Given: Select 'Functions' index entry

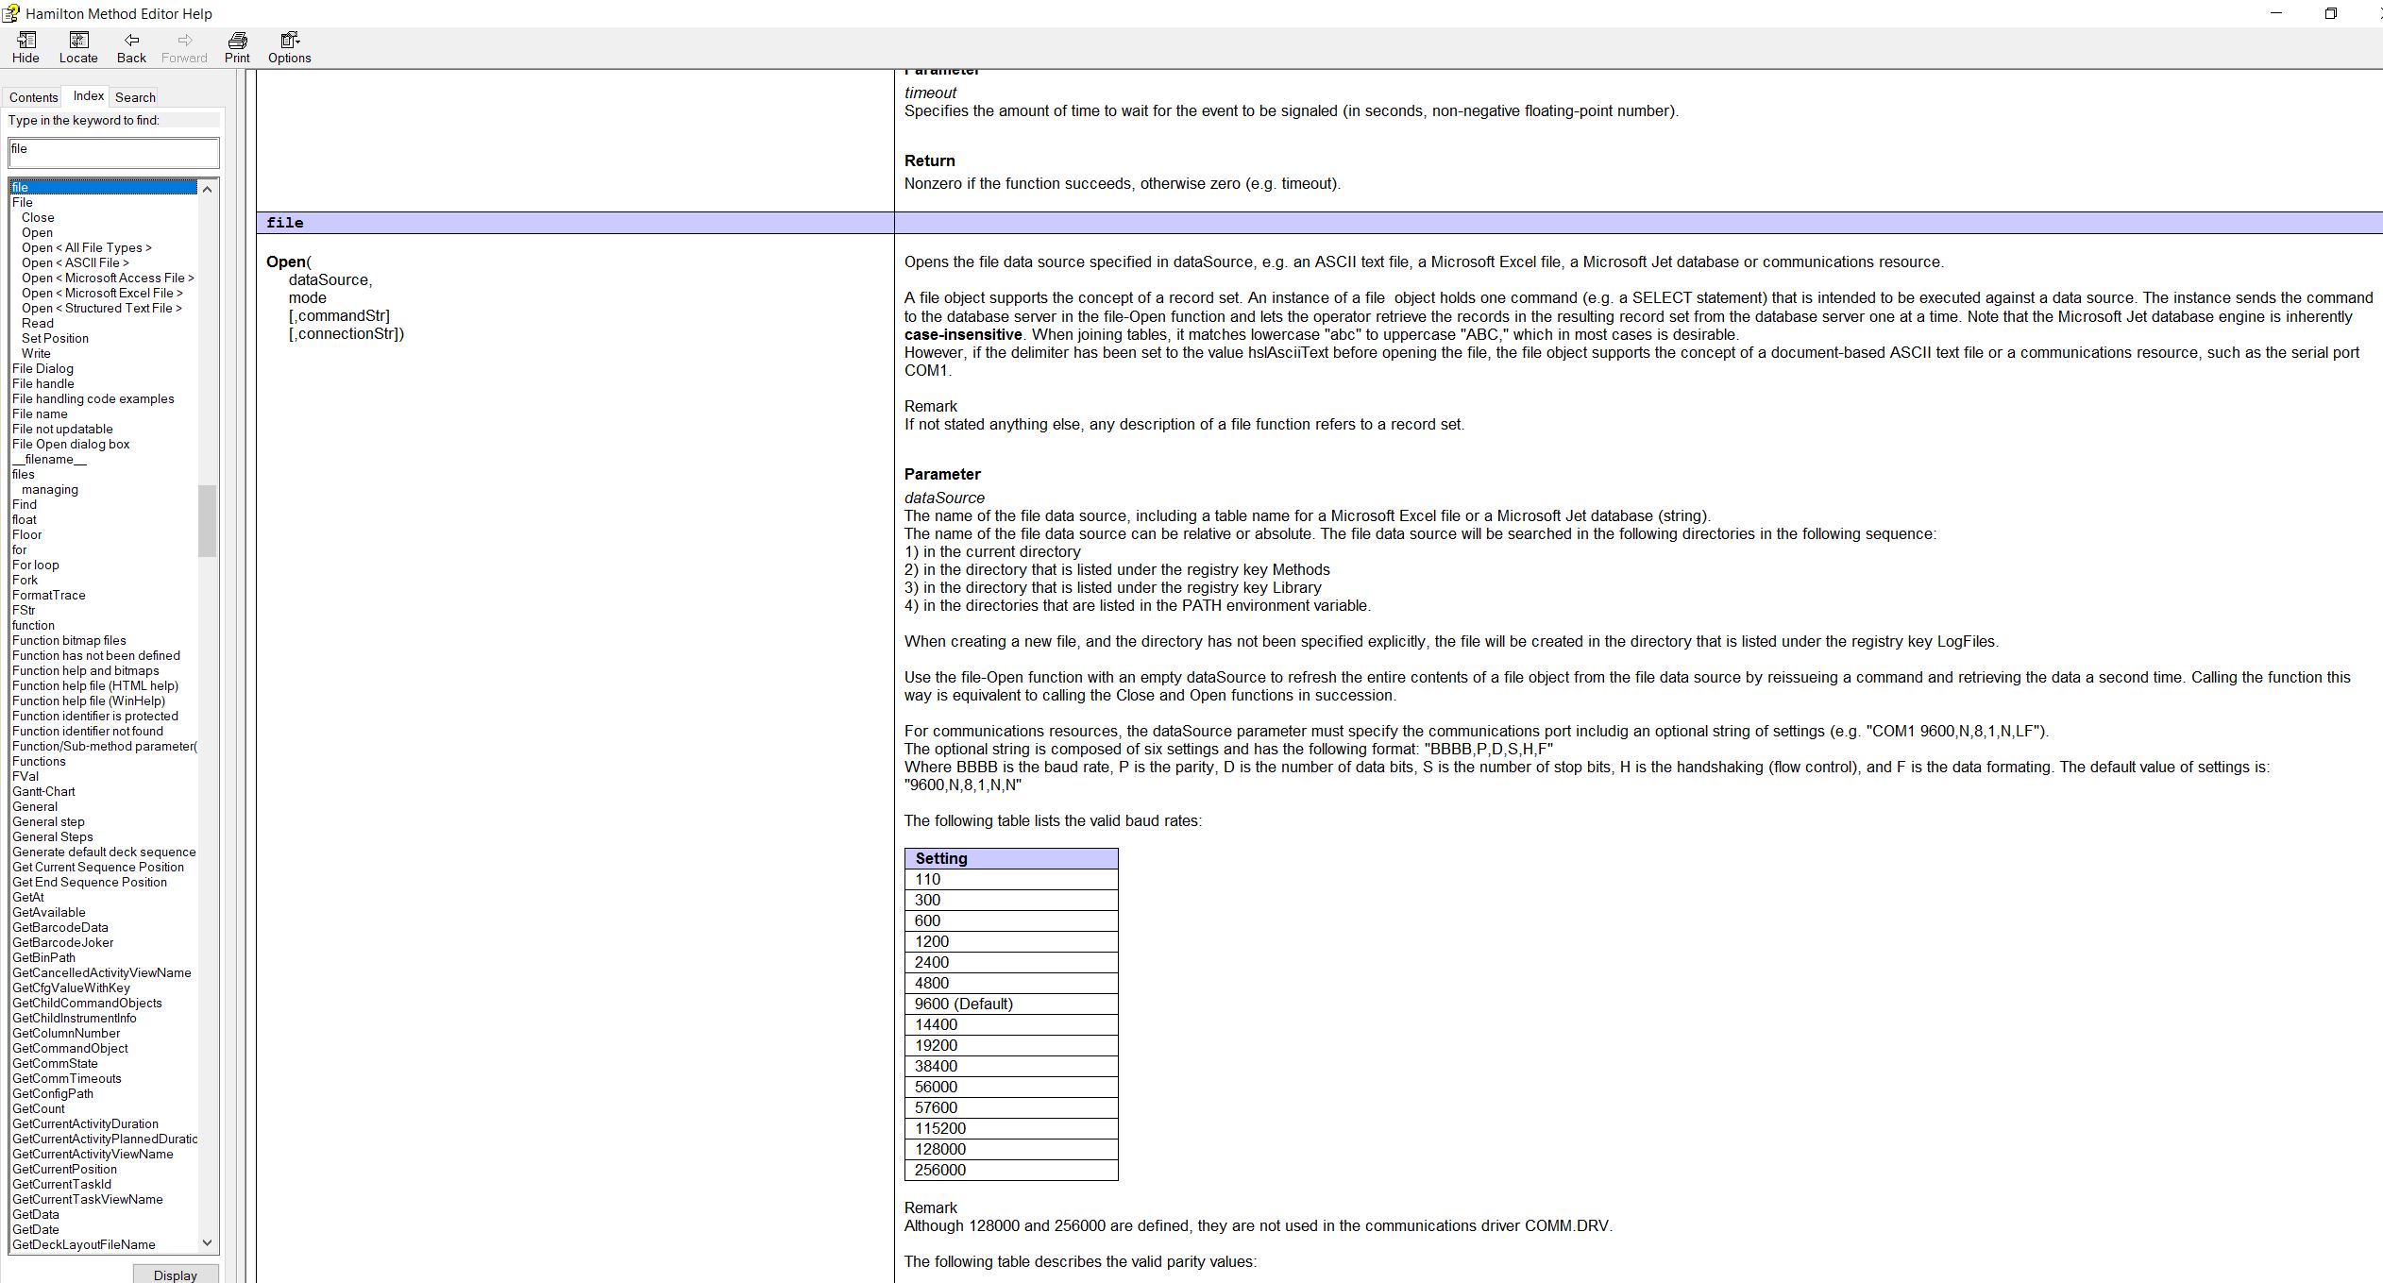Looking at the screenshot, I should click(39, 761).
